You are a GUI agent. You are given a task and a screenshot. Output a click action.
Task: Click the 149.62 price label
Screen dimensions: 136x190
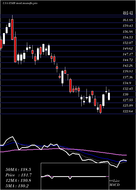pyautogui.click(x=128, y=49)
